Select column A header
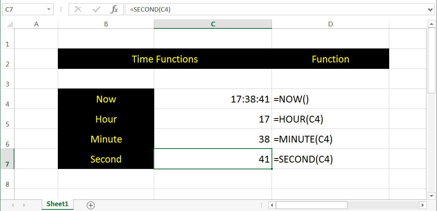 [36, 24]
